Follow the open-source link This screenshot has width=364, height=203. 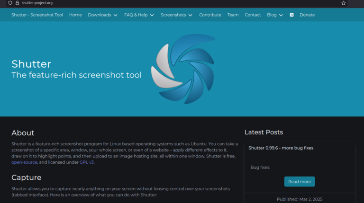pyautogui.click(x=24, y=162)
